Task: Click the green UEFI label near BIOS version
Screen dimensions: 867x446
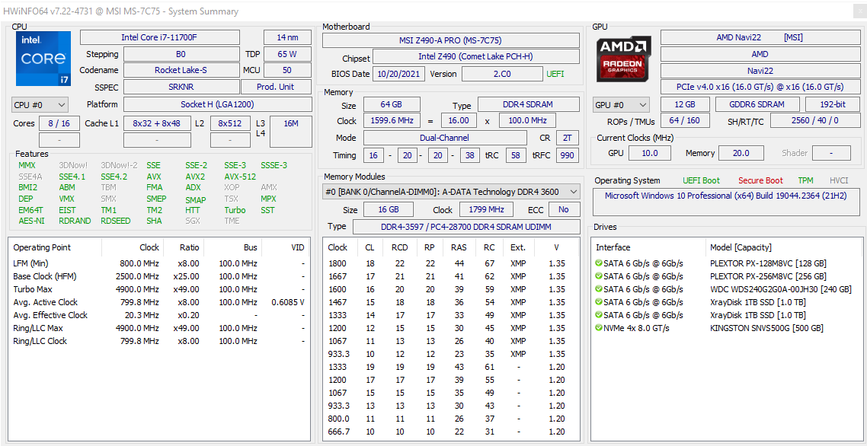Action: (x=555, y=74)
